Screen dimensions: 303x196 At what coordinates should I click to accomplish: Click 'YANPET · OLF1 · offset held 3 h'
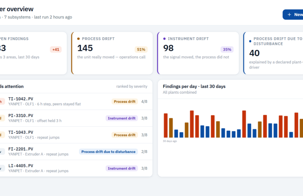(35, 121)
